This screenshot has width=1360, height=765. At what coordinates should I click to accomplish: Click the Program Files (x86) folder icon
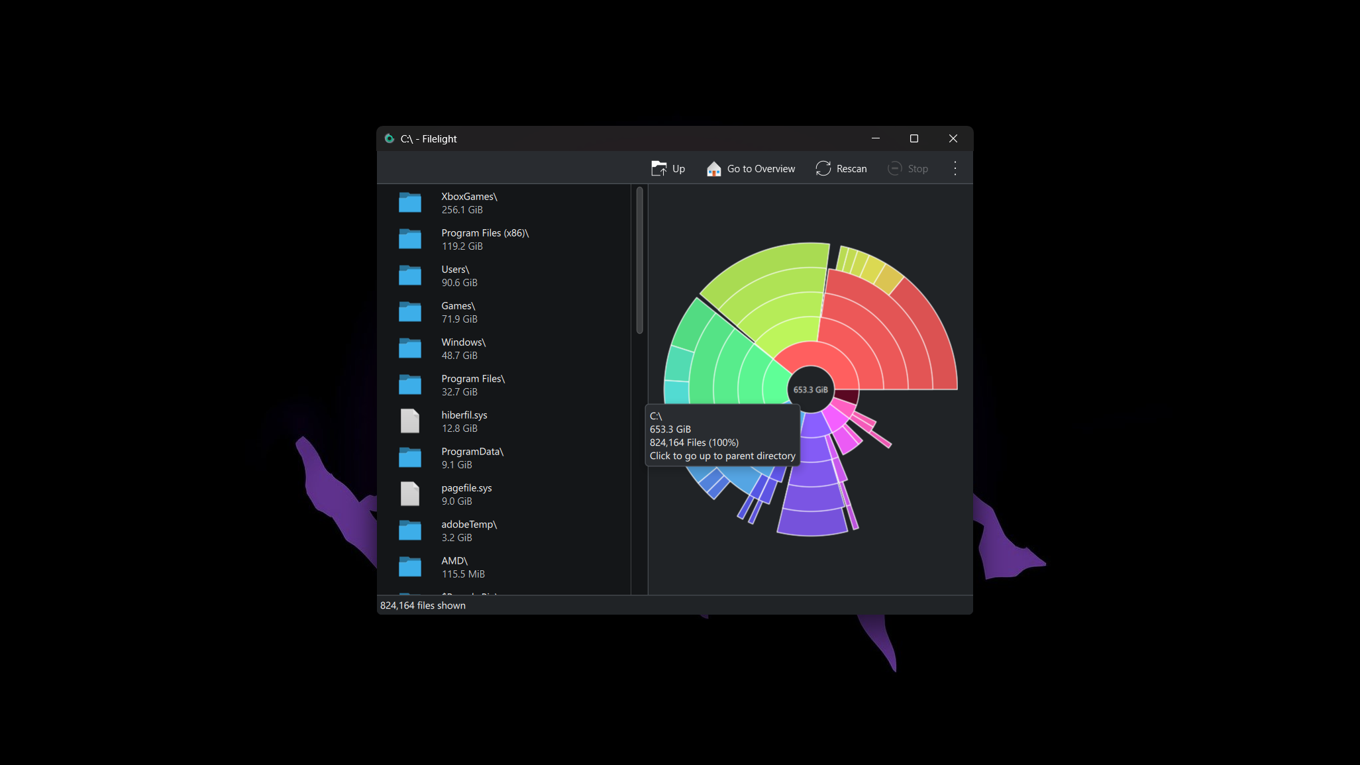pos(410,239)
